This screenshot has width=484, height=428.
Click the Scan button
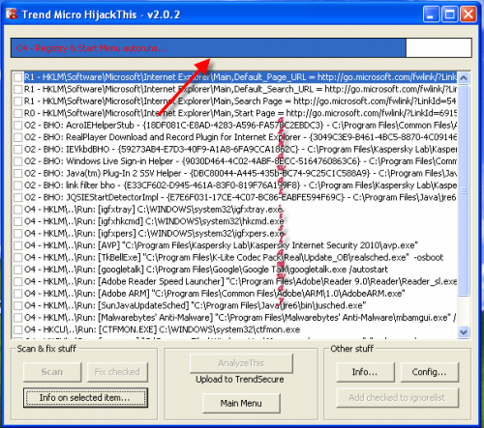(x=52, y=372)
